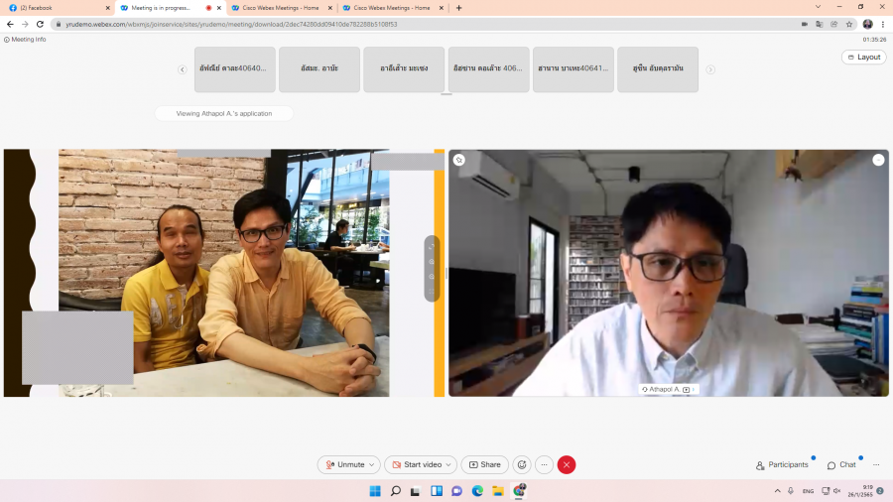
Task: Switch to first Cisco Webex Meetings Home tab
Action: [x=275, y=8]
